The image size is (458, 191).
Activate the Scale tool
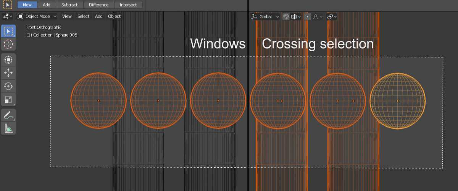pyautogui.click(x=8, y=100)
